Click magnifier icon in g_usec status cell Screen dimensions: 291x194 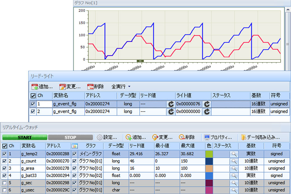pos(234,190)
